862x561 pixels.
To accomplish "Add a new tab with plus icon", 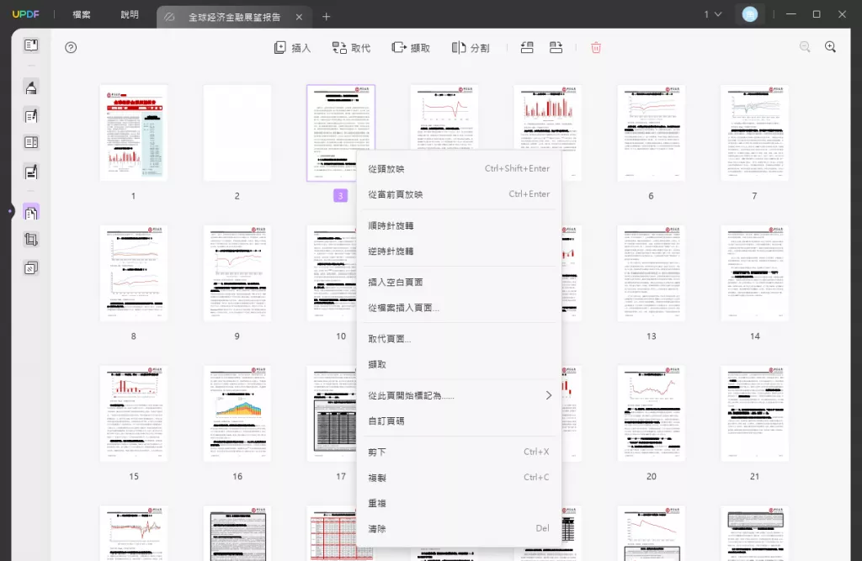I will 326,17.
